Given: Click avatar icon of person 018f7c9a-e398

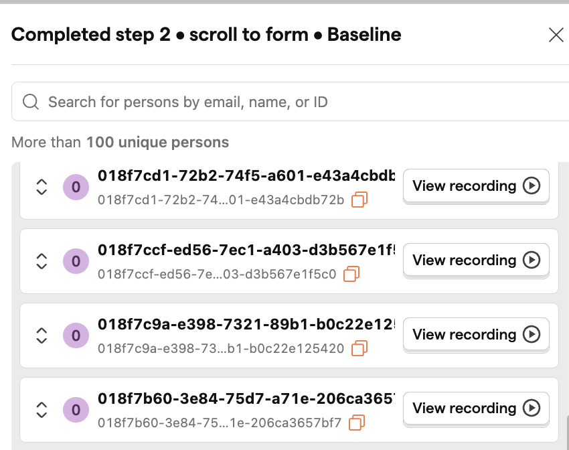Looking at the screenshot, I should (76, 335).
